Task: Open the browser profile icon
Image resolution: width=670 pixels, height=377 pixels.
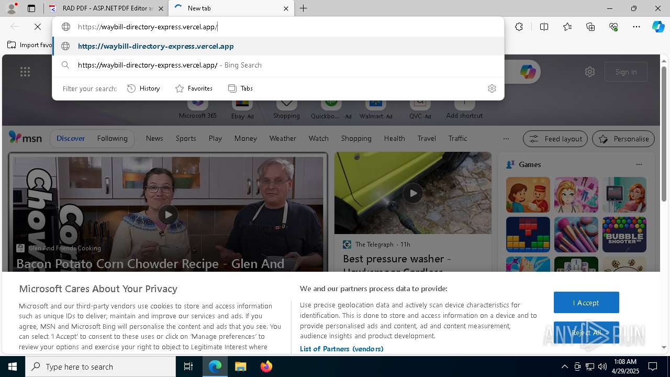Action: [x=12, y=8]
